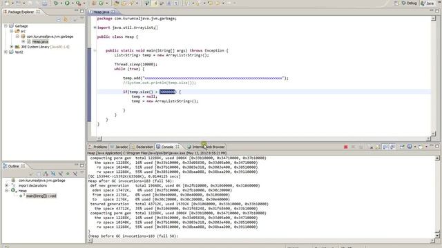The image size is (442, 248).
Task: Open the Display Selected Console dropdown arrow
Action: (x=415, y=147)
